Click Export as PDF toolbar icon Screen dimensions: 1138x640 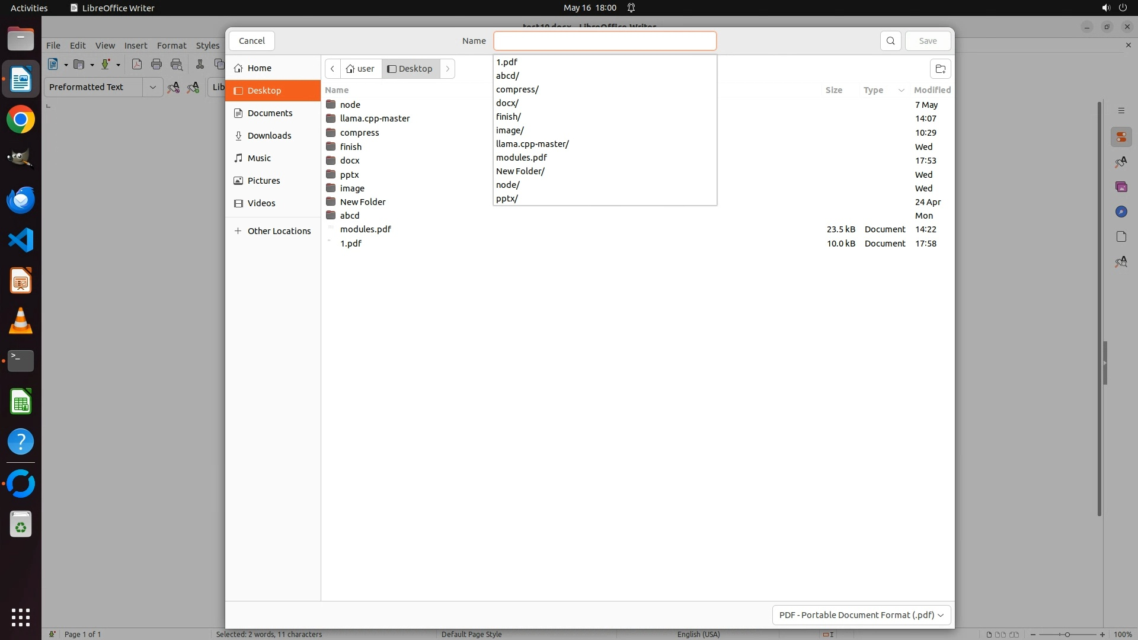(x=137, y=65)
